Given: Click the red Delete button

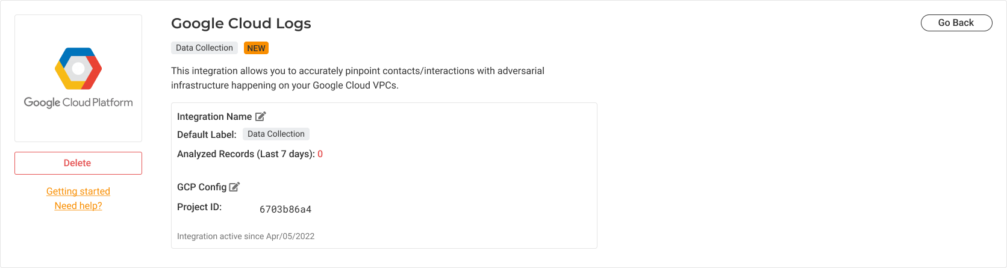Looking at the screenshot, I should [78, 163].
